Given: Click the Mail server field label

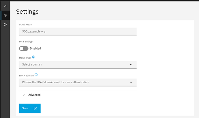Looking at the screenshot, I should [x=25, y=58].
